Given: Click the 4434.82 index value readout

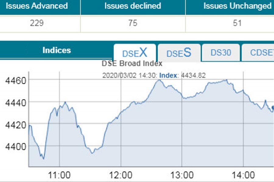Looking at the screenshot, I should [x=193, y=76].
